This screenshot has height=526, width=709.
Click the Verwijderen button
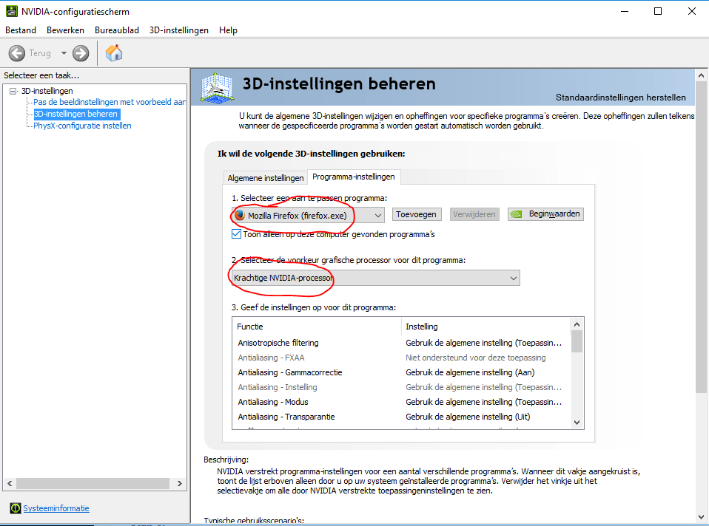click(474, 214)
